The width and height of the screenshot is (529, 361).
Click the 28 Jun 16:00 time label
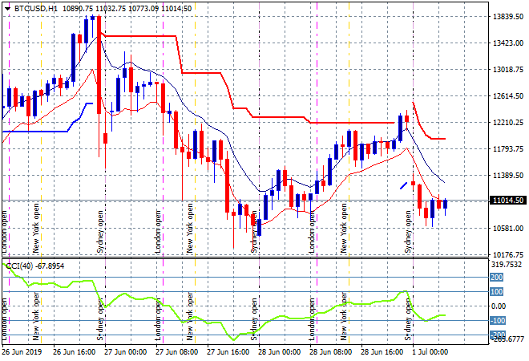[383, 351]
